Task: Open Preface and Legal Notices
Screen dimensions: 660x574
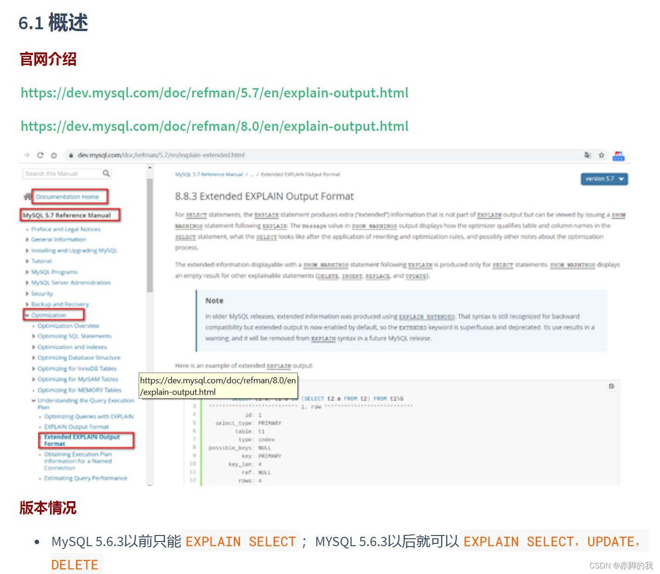Action: click(x=66, y=229)
